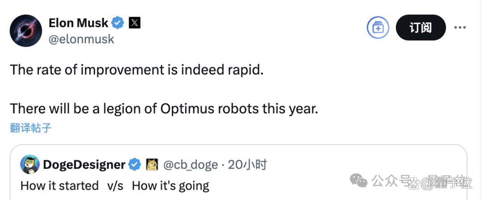Click DogeDesigner's blue verified badge

pyautogui.click(x=134, y=165)
